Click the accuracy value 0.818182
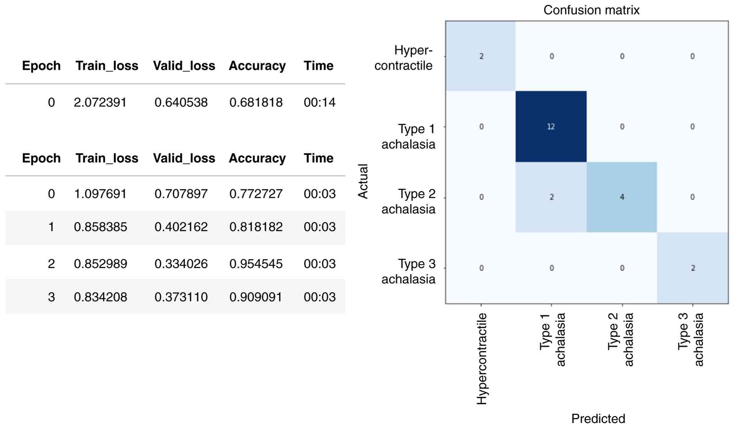The width and height of the screenshot is (734, 428). click(x=256, y=227)
